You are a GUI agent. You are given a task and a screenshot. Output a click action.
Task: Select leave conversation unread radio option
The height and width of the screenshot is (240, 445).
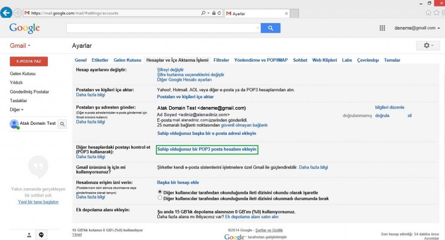click(x=160, y=198)
